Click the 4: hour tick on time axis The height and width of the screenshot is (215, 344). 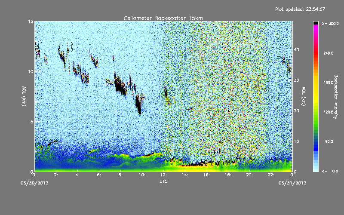[x=78, y=175]
